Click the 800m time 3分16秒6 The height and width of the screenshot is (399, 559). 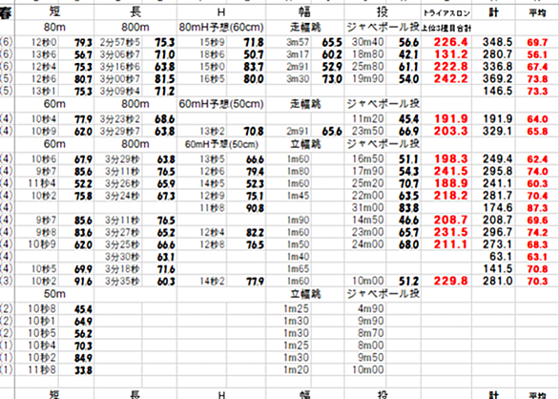(120, 67)
